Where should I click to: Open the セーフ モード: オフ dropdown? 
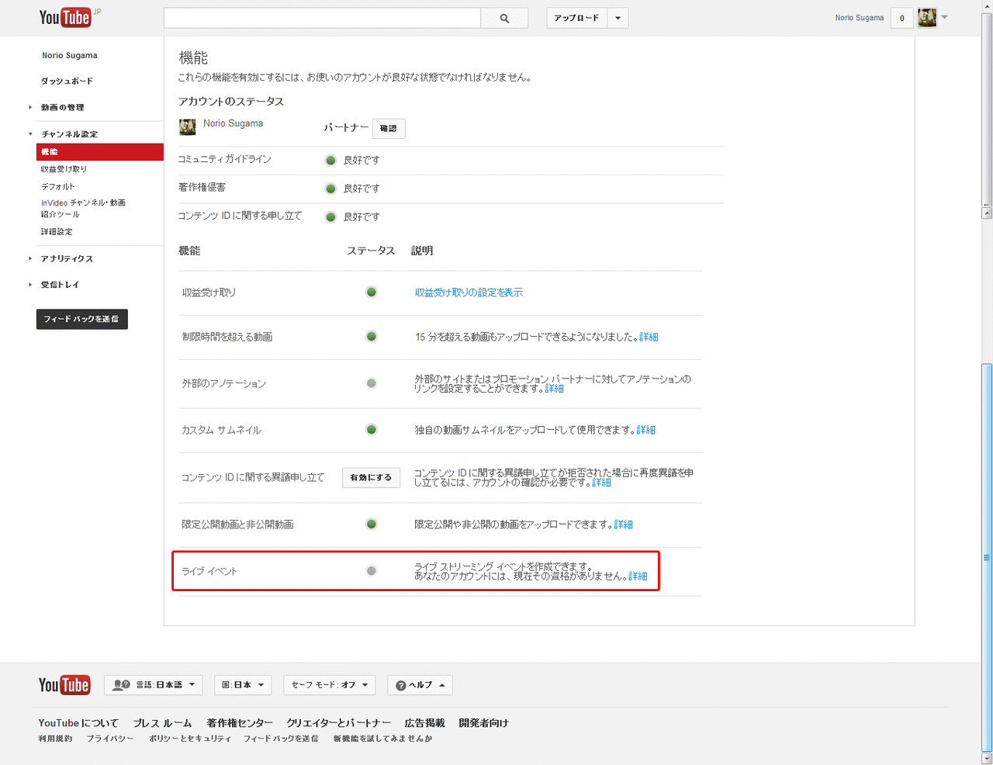(330, 685)
